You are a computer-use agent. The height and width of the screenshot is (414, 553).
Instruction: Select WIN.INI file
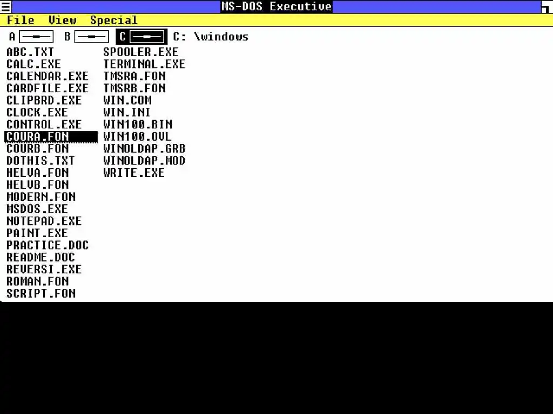tap(126, 112)
